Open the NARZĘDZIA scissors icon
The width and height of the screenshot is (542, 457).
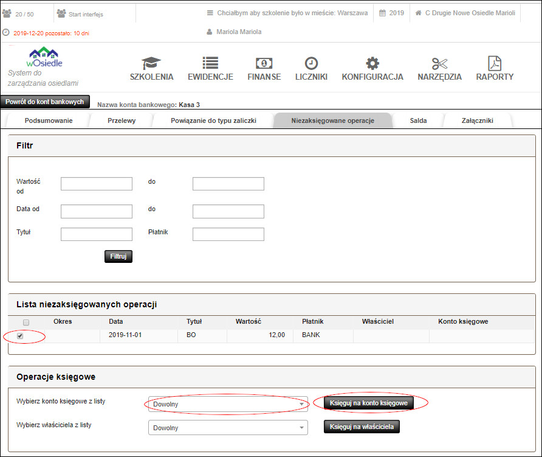439,63
